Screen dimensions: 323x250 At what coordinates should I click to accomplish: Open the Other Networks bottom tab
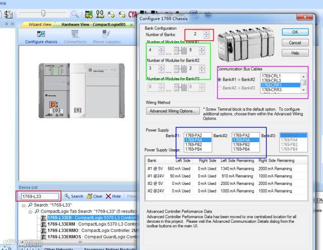(x=59, y=248)
